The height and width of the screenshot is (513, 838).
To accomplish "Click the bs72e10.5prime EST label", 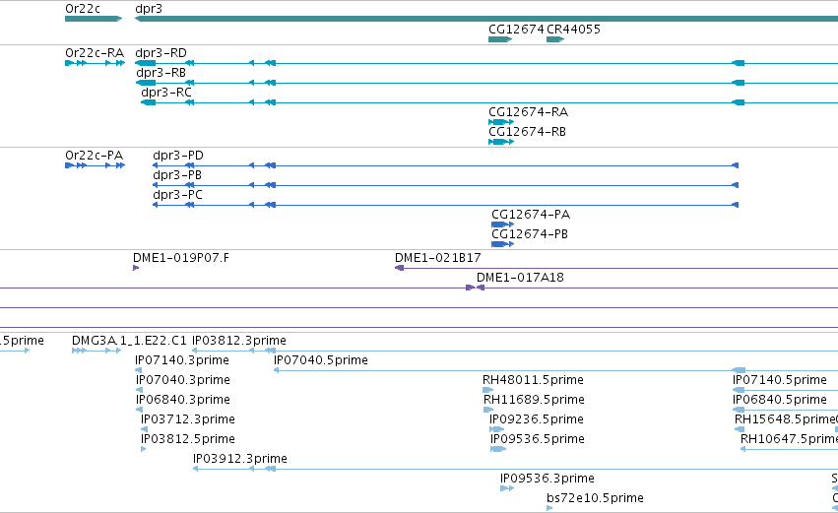I will coord(595,498).
